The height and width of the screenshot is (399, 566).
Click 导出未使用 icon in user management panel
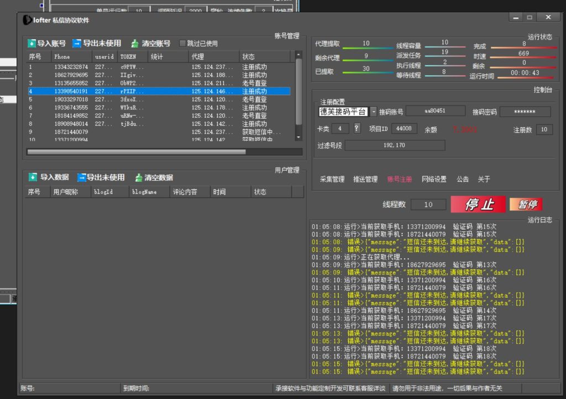(82, 177)
